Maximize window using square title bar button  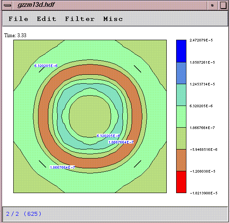click(x=223, y=5)
